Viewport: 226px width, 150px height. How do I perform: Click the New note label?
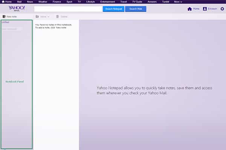tap(12, 16)
